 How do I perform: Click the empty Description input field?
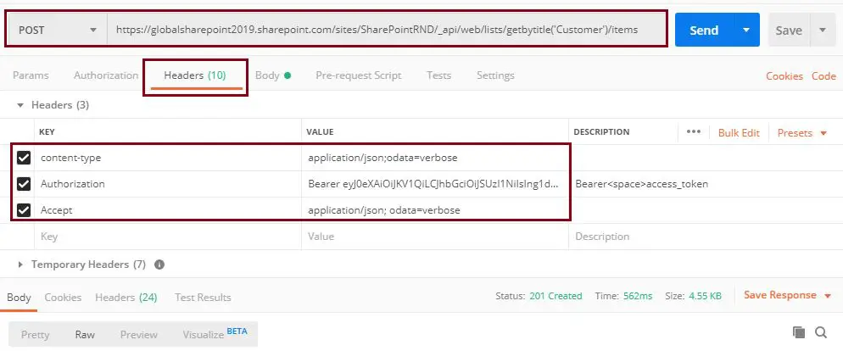coord(706,237)
